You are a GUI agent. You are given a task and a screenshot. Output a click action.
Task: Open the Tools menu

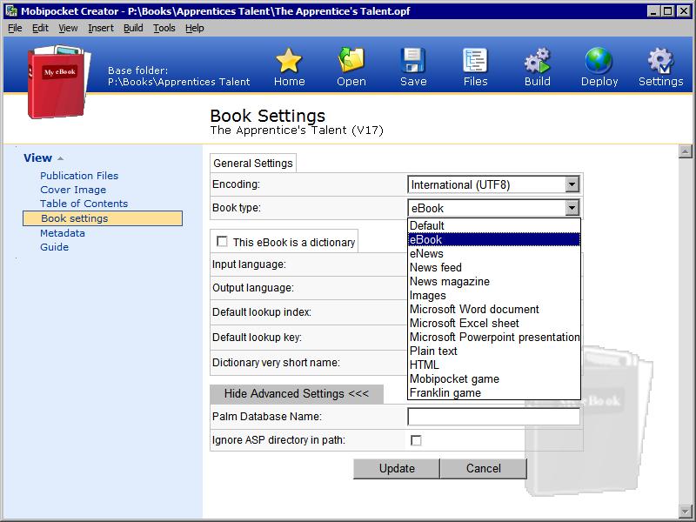pos(164,28)
